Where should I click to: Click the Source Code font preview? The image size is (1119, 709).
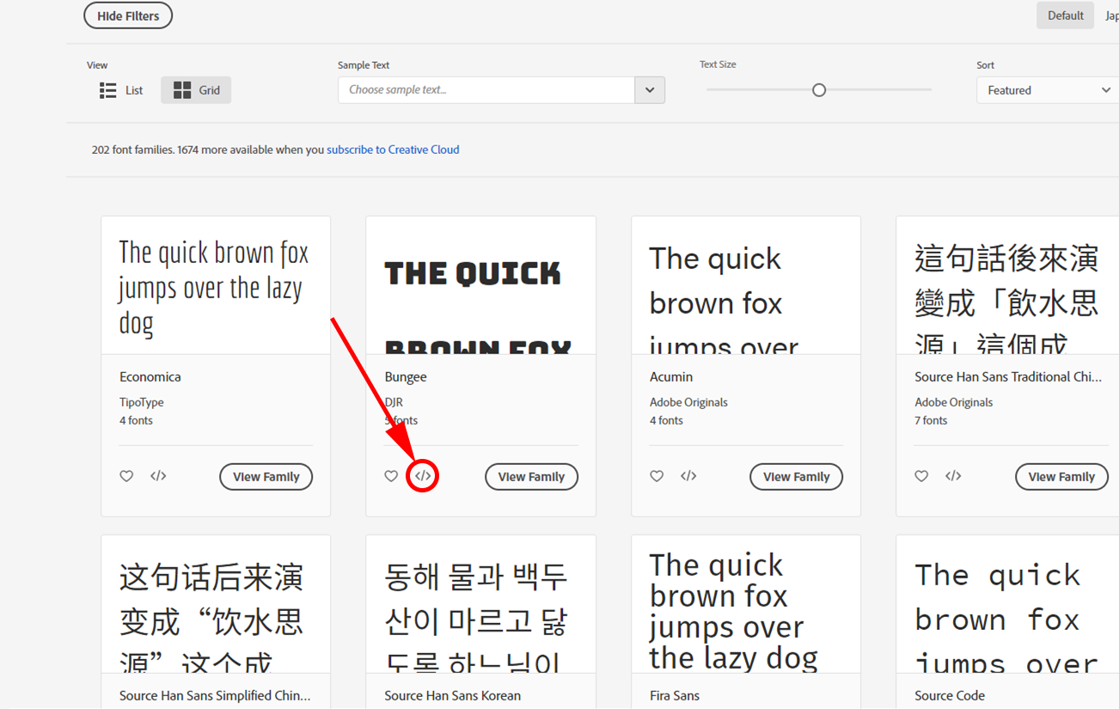(1007, 605)
